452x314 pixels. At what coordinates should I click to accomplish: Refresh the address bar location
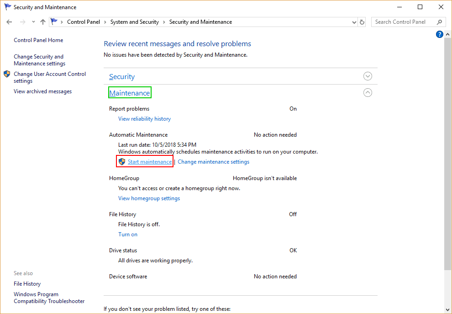click(362, 22)
